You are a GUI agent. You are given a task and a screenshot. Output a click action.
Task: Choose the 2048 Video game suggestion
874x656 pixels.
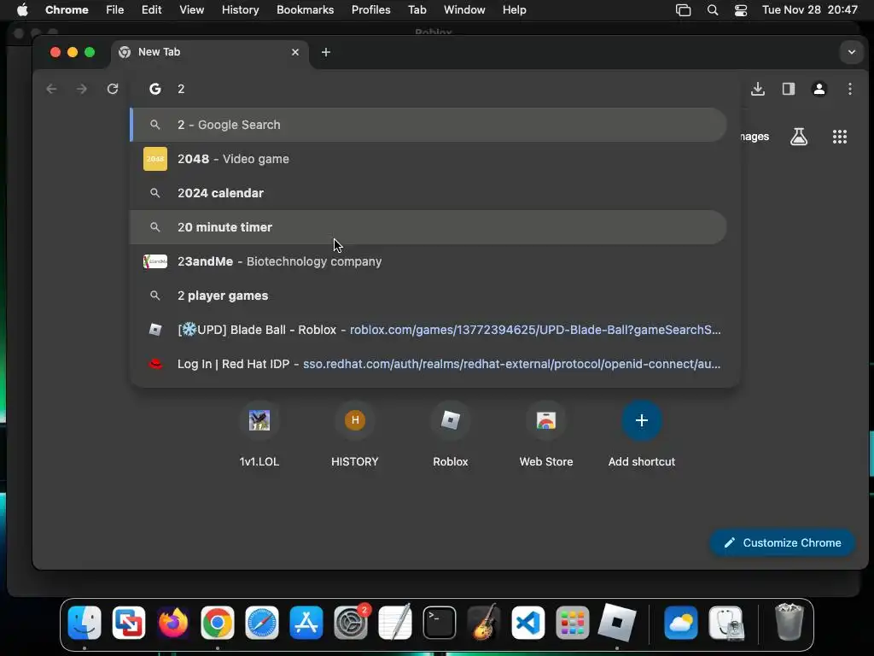(428, 159)
